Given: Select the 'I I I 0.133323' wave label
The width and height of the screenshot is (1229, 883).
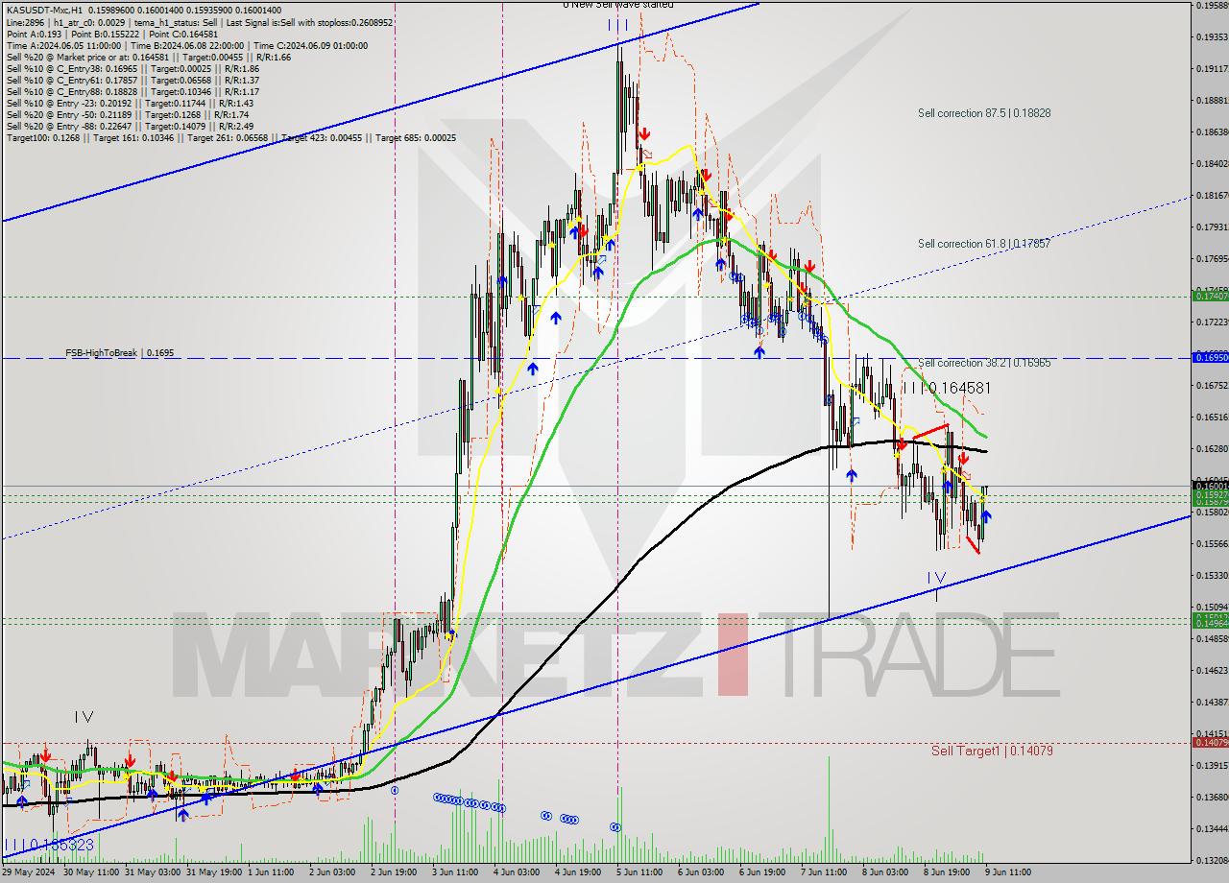Looking at the screenshot, I should click(49, 845).
